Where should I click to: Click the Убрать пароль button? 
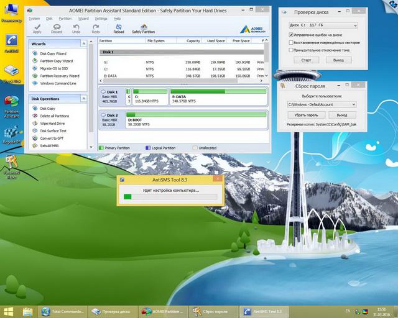coord(306,115)
